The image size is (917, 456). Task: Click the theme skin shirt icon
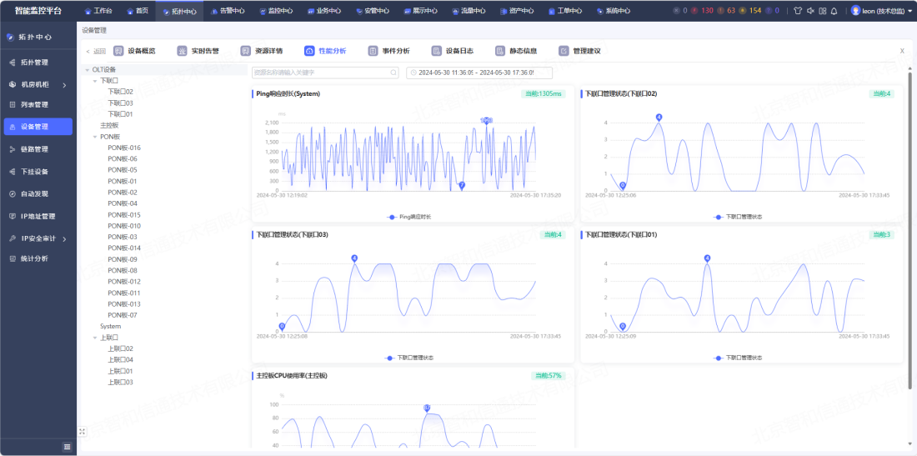(798, 11)
